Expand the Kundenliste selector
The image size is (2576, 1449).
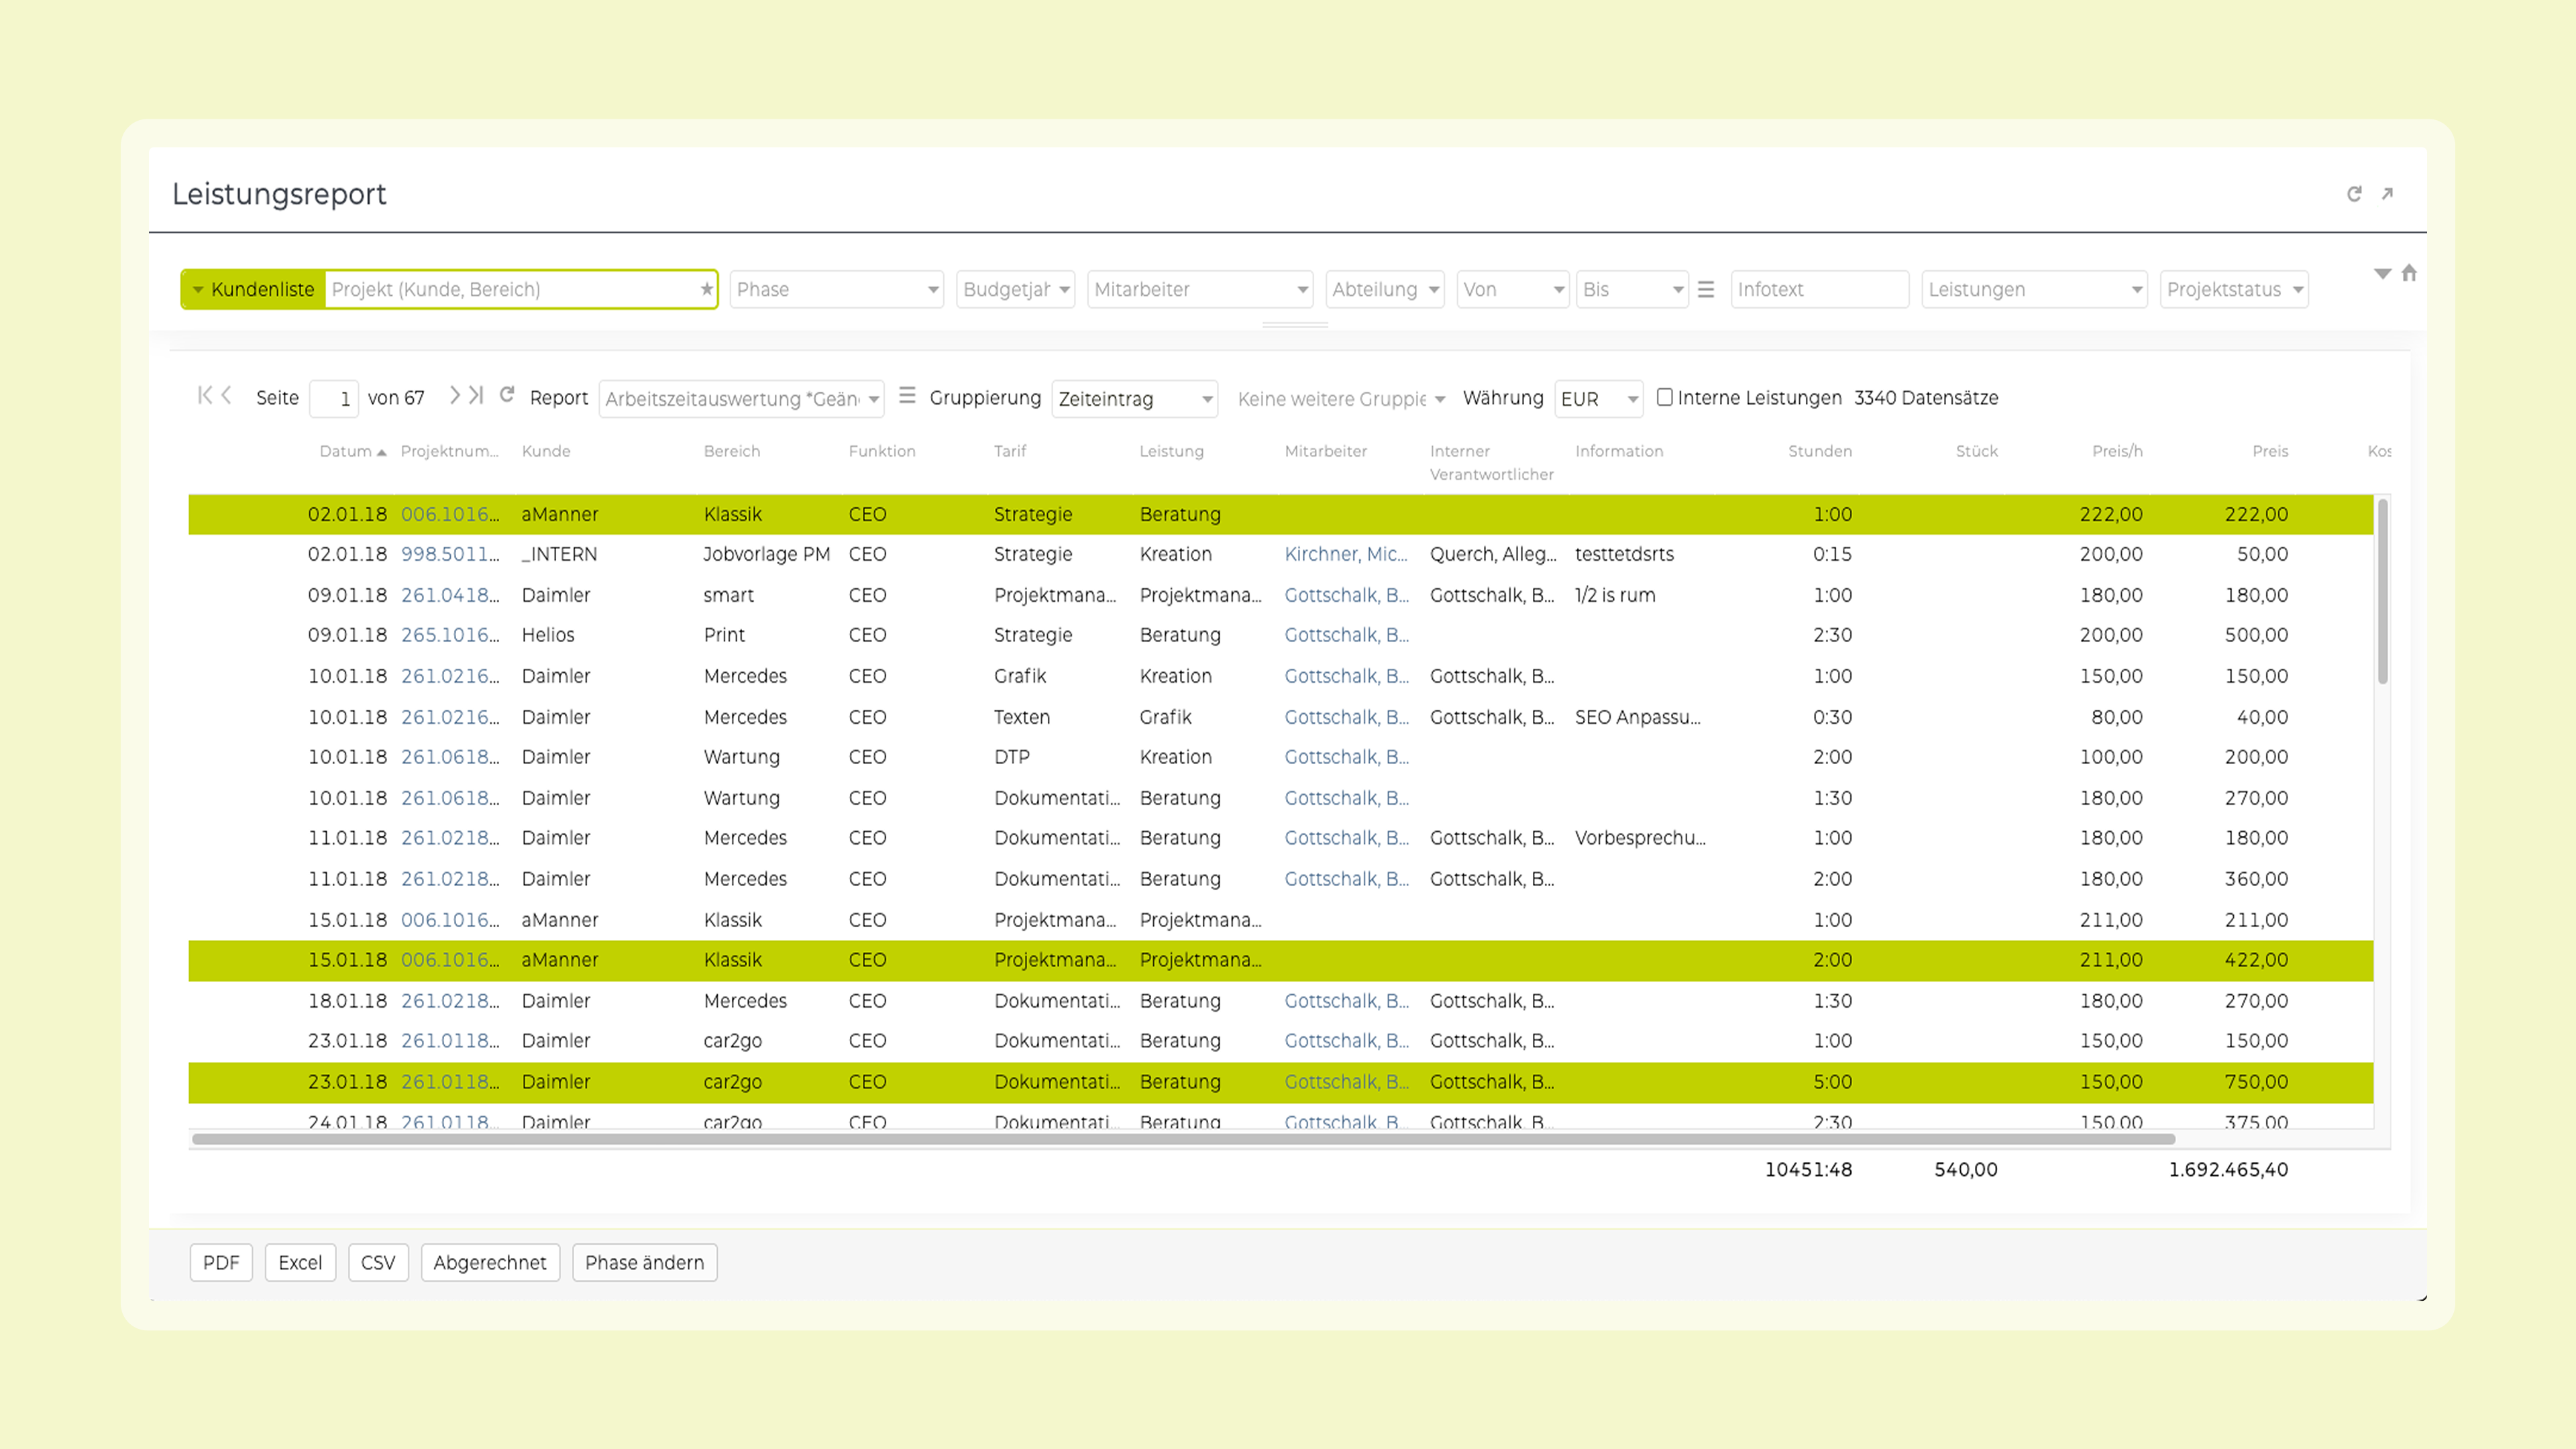(x=253, y=290)
